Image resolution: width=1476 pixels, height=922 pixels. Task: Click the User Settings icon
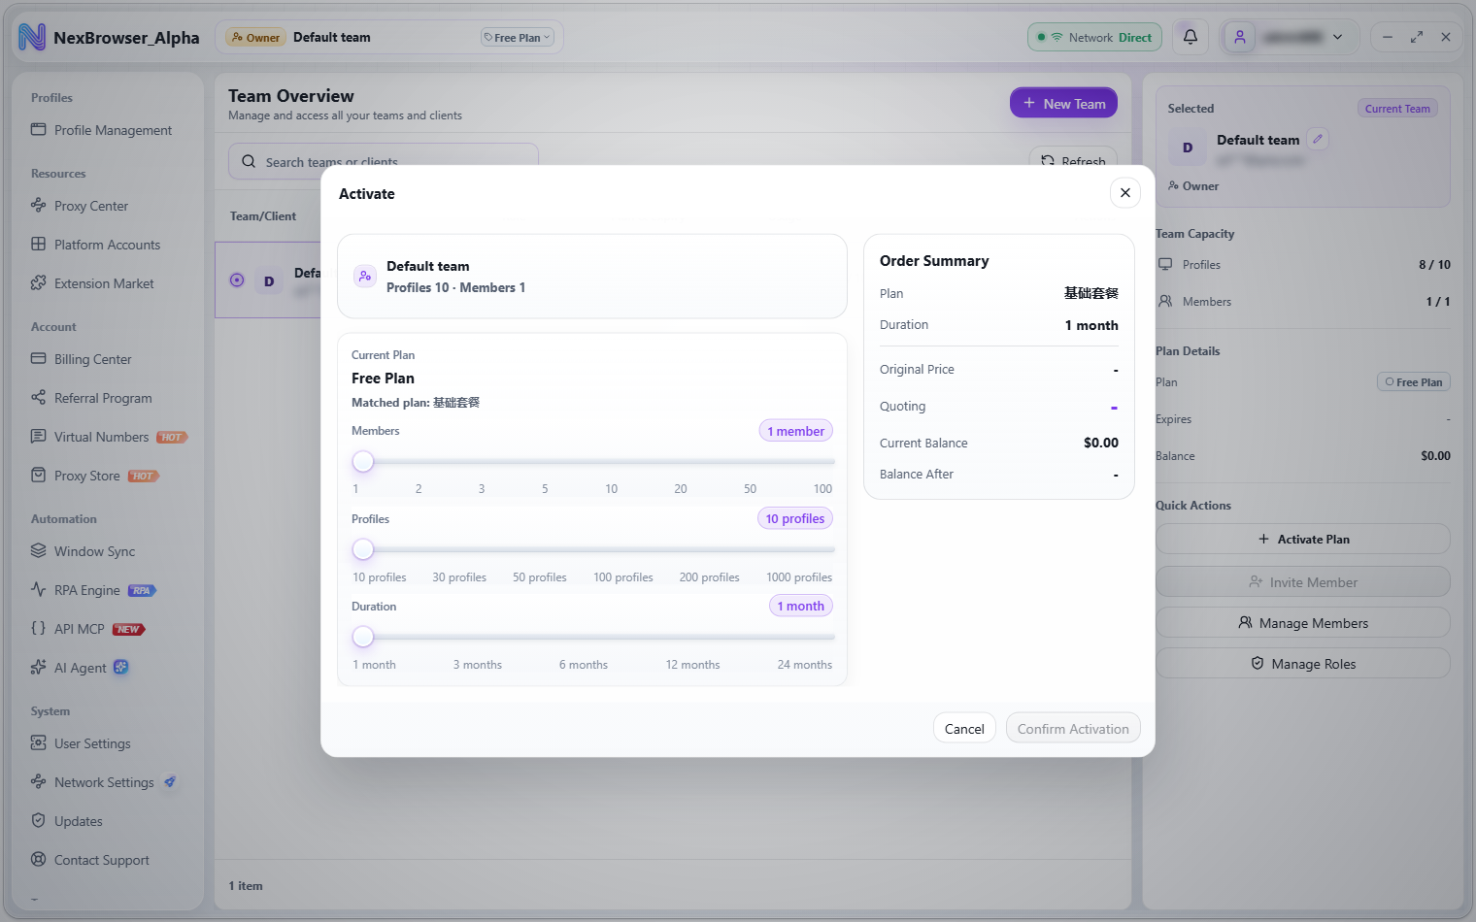pos(39,742)
